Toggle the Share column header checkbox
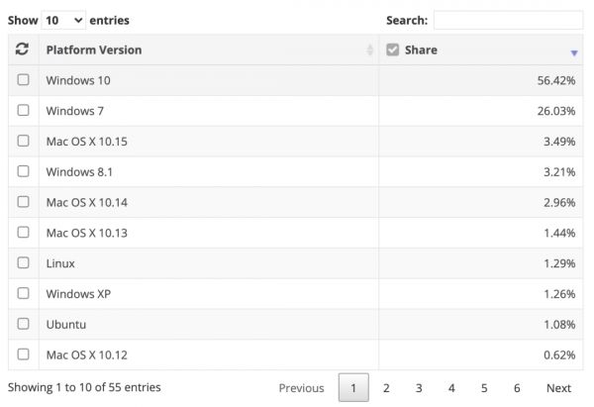The height and width of the screenshot is (407, 594). point(393,50)
